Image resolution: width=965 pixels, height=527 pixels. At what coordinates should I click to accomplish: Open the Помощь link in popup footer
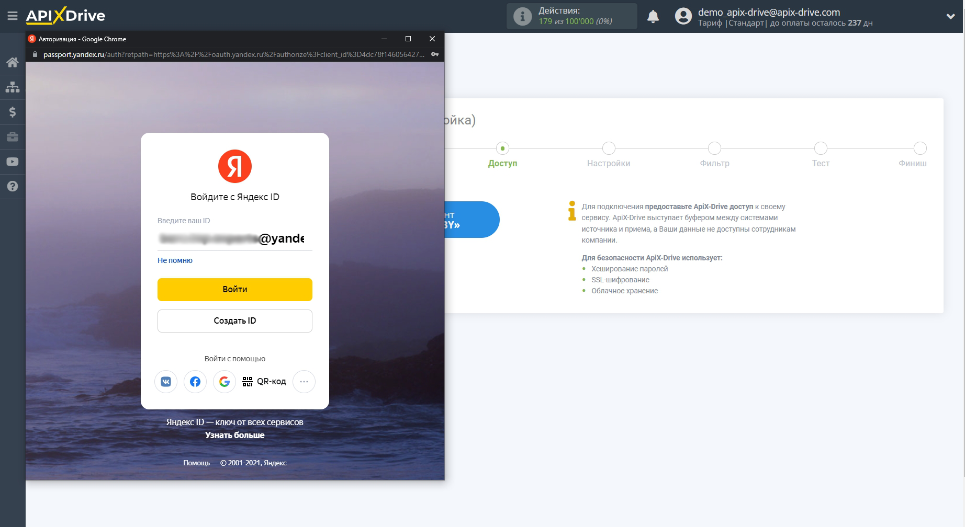click(x=196, y=463)
